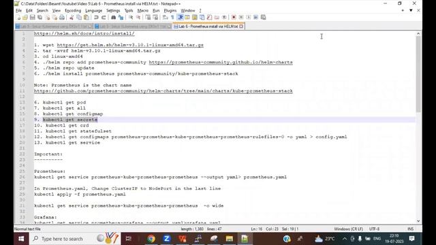Image resolution: width=436 pixels, height=245 pixels.
Task: Click the UTF-8 encoding status bar entry
Action: [374, 229]
